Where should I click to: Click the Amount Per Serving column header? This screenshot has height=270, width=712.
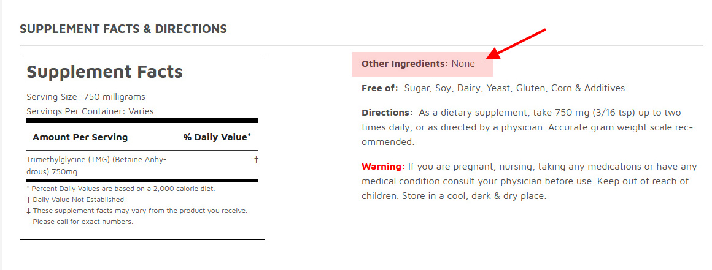tap(80, 137)
